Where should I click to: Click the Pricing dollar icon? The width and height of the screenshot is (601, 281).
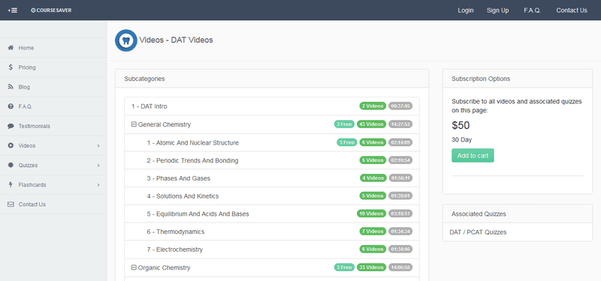point(11,67)
